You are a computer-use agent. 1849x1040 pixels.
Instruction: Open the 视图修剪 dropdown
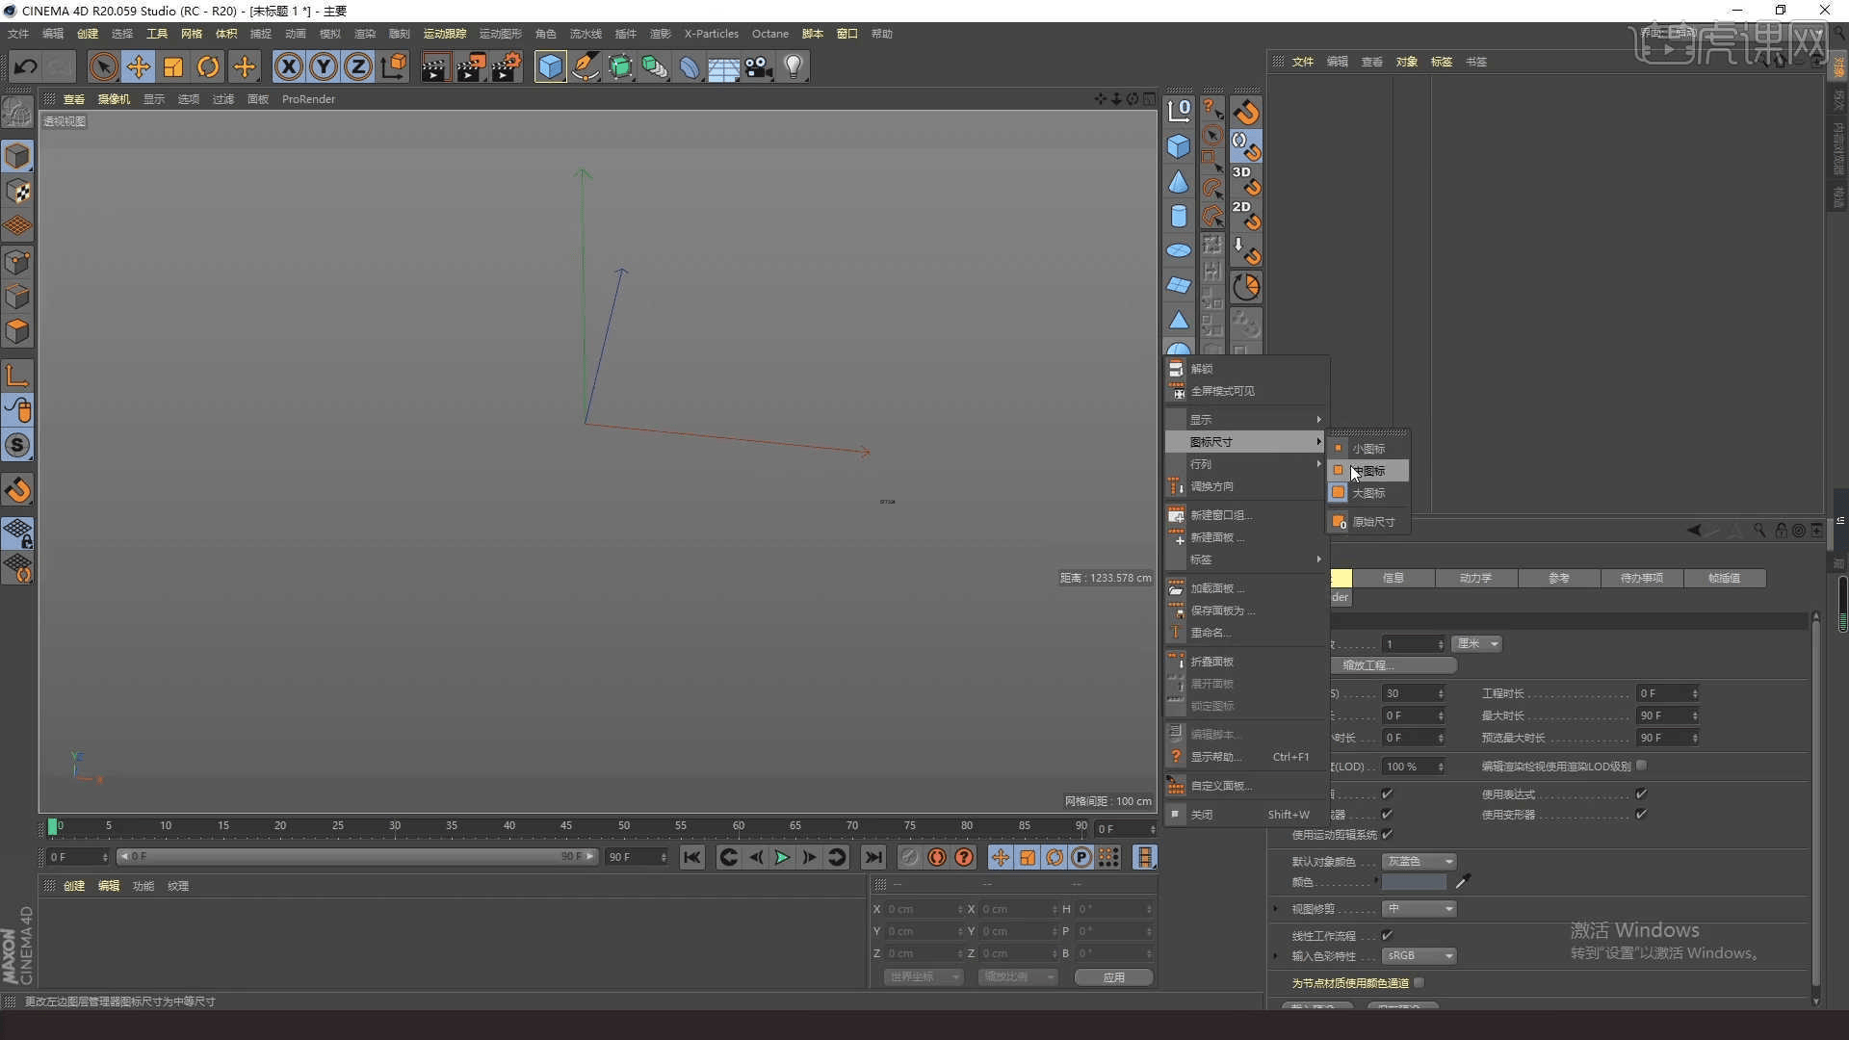pyautogui.click(x=1419, y=909)
